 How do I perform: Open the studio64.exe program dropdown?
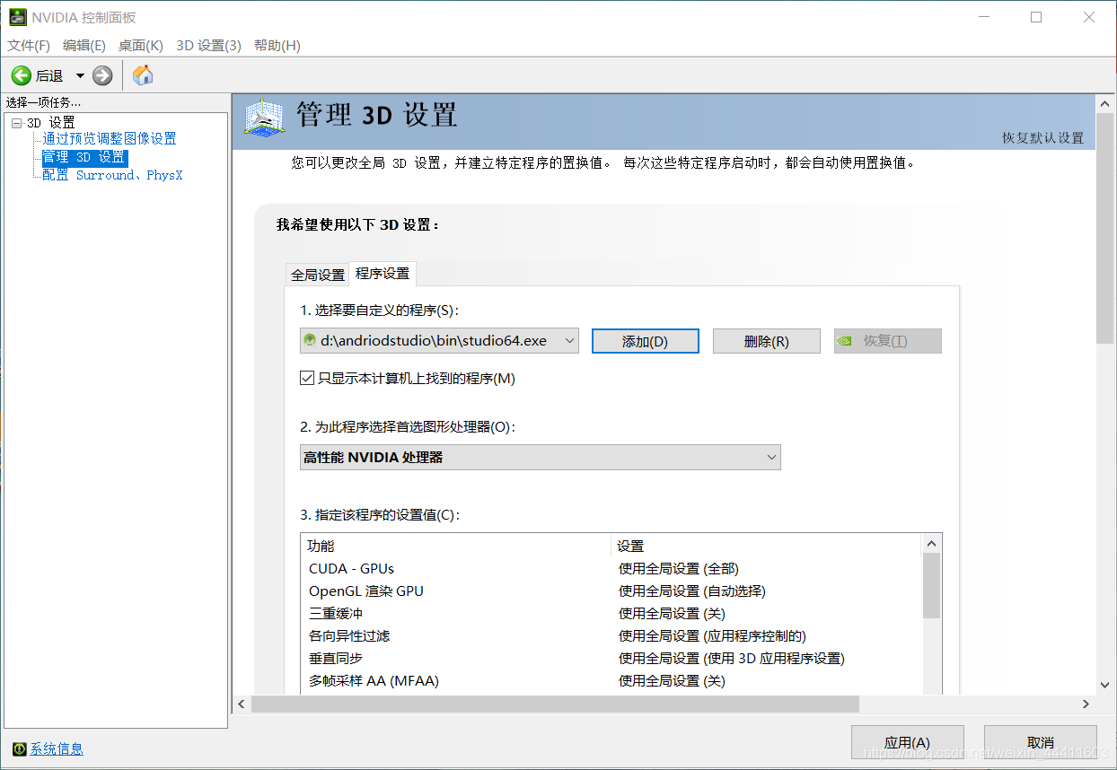click(439, 340)
